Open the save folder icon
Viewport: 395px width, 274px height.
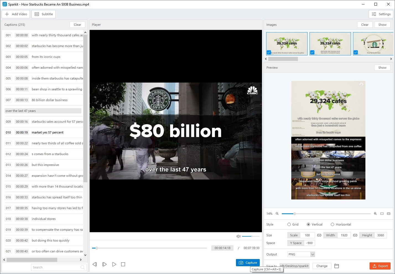tap(337, 266)
